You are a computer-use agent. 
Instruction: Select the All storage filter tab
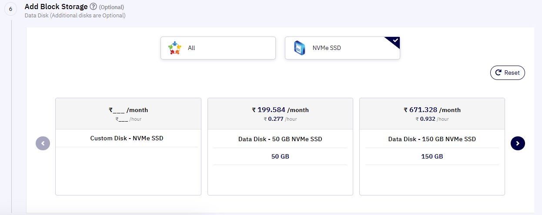point(218,48)
